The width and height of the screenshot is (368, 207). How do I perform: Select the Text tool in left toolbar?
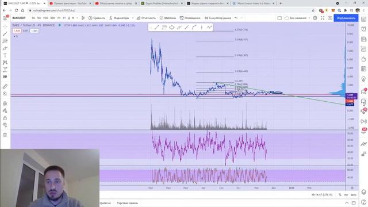(5, 56)
